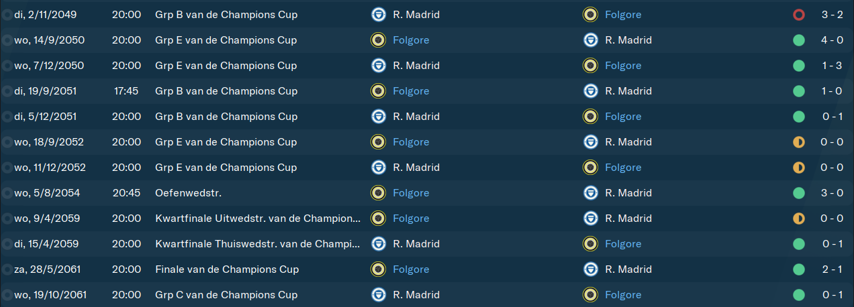Click the Folgore badge in the 19/10/2061 match
854x307 pixels.
point(590,295)
